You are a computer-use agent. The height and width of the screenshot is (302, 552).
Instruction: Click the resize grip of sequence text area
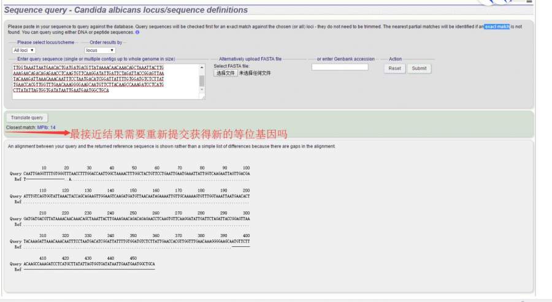tap(203, 97)
